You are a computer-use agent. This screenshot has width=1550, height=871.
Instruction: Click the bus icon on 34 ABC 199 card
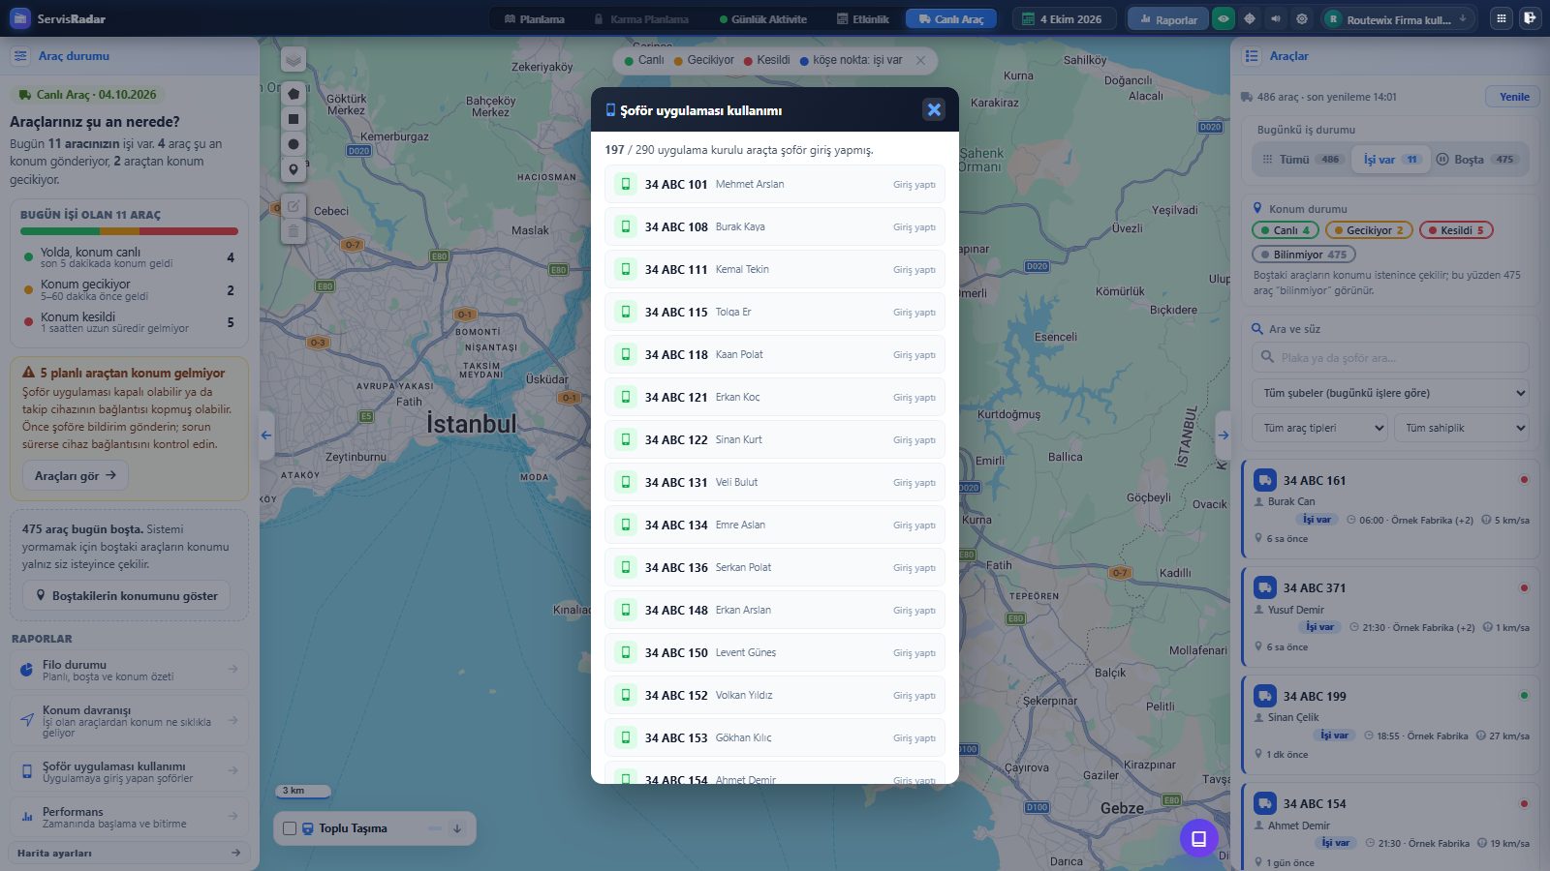point(1265,696)
